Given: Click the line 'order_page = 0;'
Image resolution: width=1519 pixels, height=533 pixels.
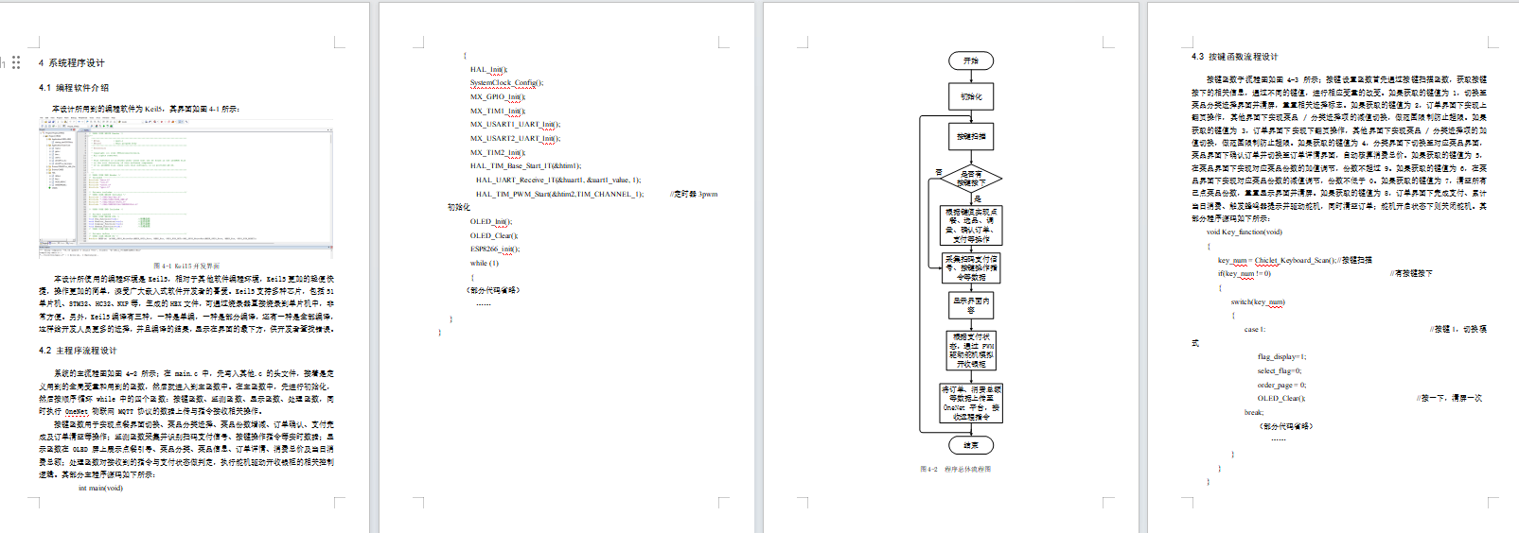Looking at the screenshot, I should coord(1281,385).
